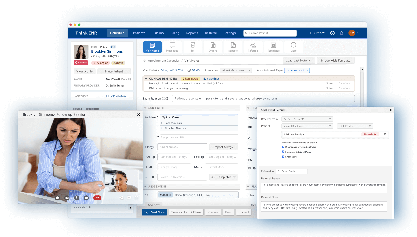Click the Sign Visit Note button
This screenshot has height=237, width=417.
pos(154,212)
